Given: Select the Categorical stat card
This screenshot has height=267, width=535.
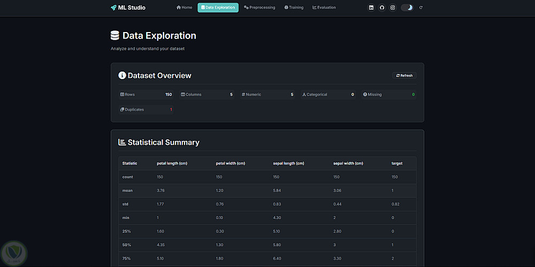Looking at the screenshot, I should click(x=328, y=95).
